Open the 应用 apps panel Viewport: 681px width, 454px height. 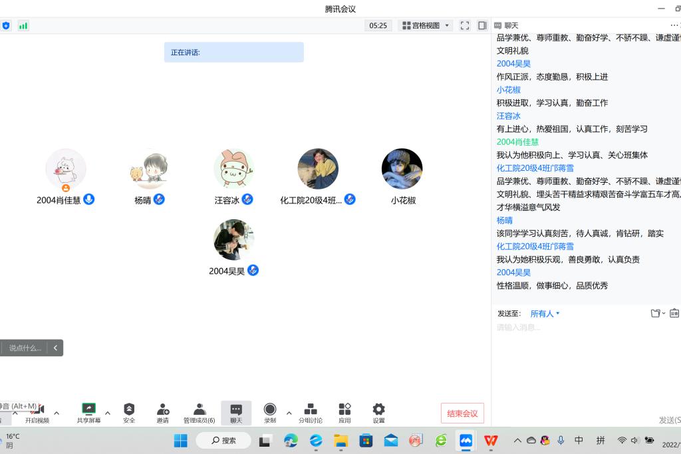(344, 412)
